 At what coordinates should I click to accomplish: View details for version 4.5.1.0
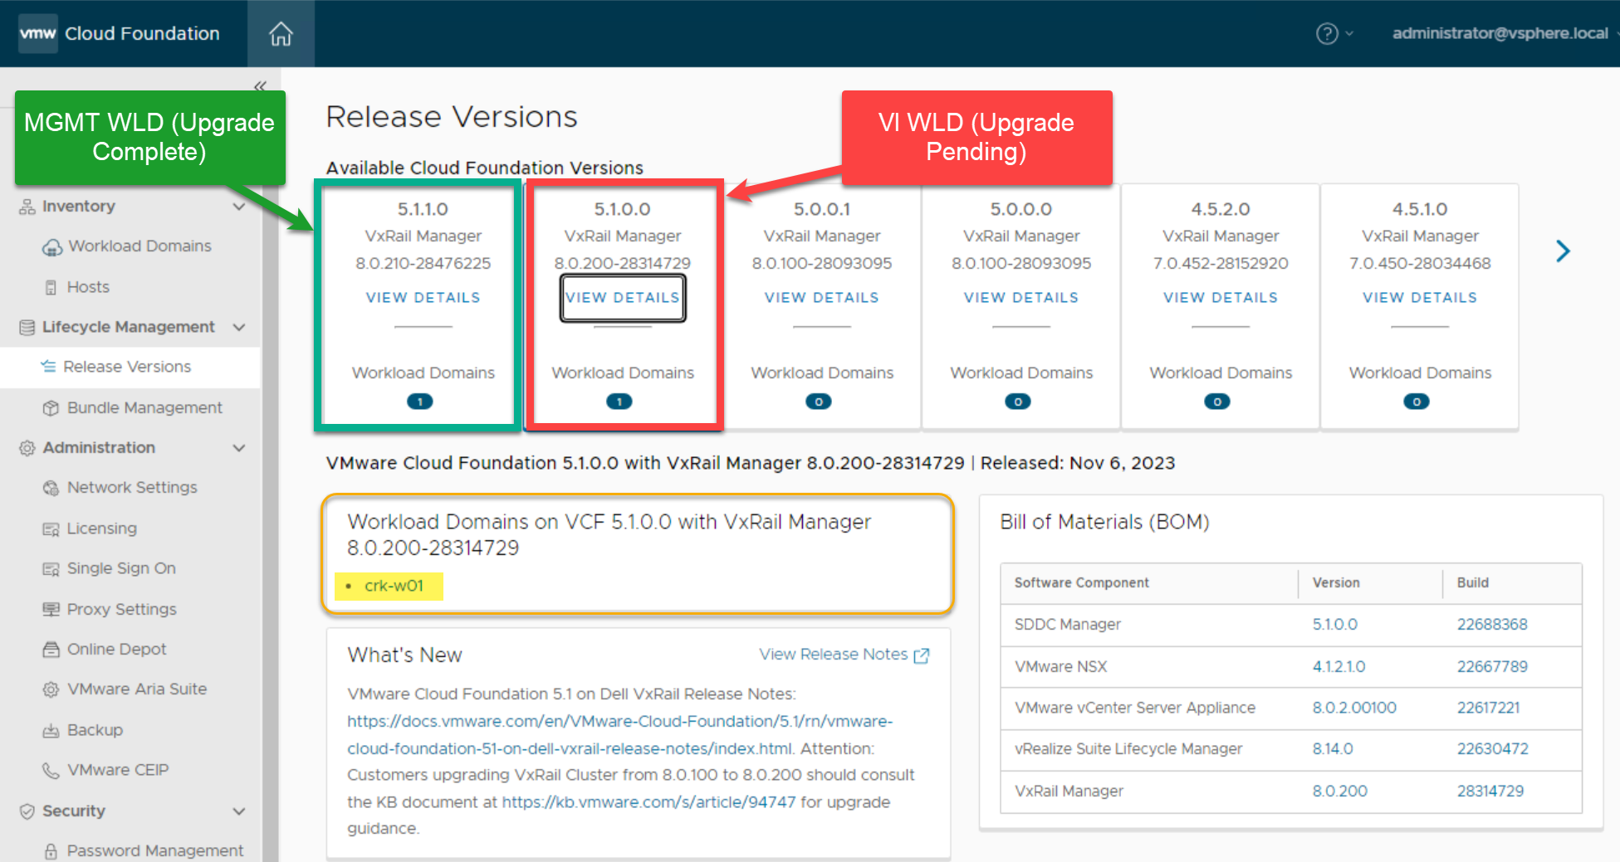coord(1419,298)
